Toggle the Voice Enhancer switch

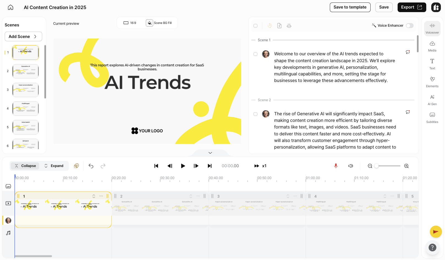(x=409, y=26)
